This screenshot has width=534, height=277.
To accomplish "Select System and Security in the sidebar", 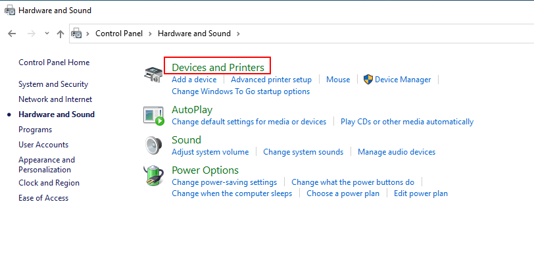I will pyautogui.click(x=53, y=84).
